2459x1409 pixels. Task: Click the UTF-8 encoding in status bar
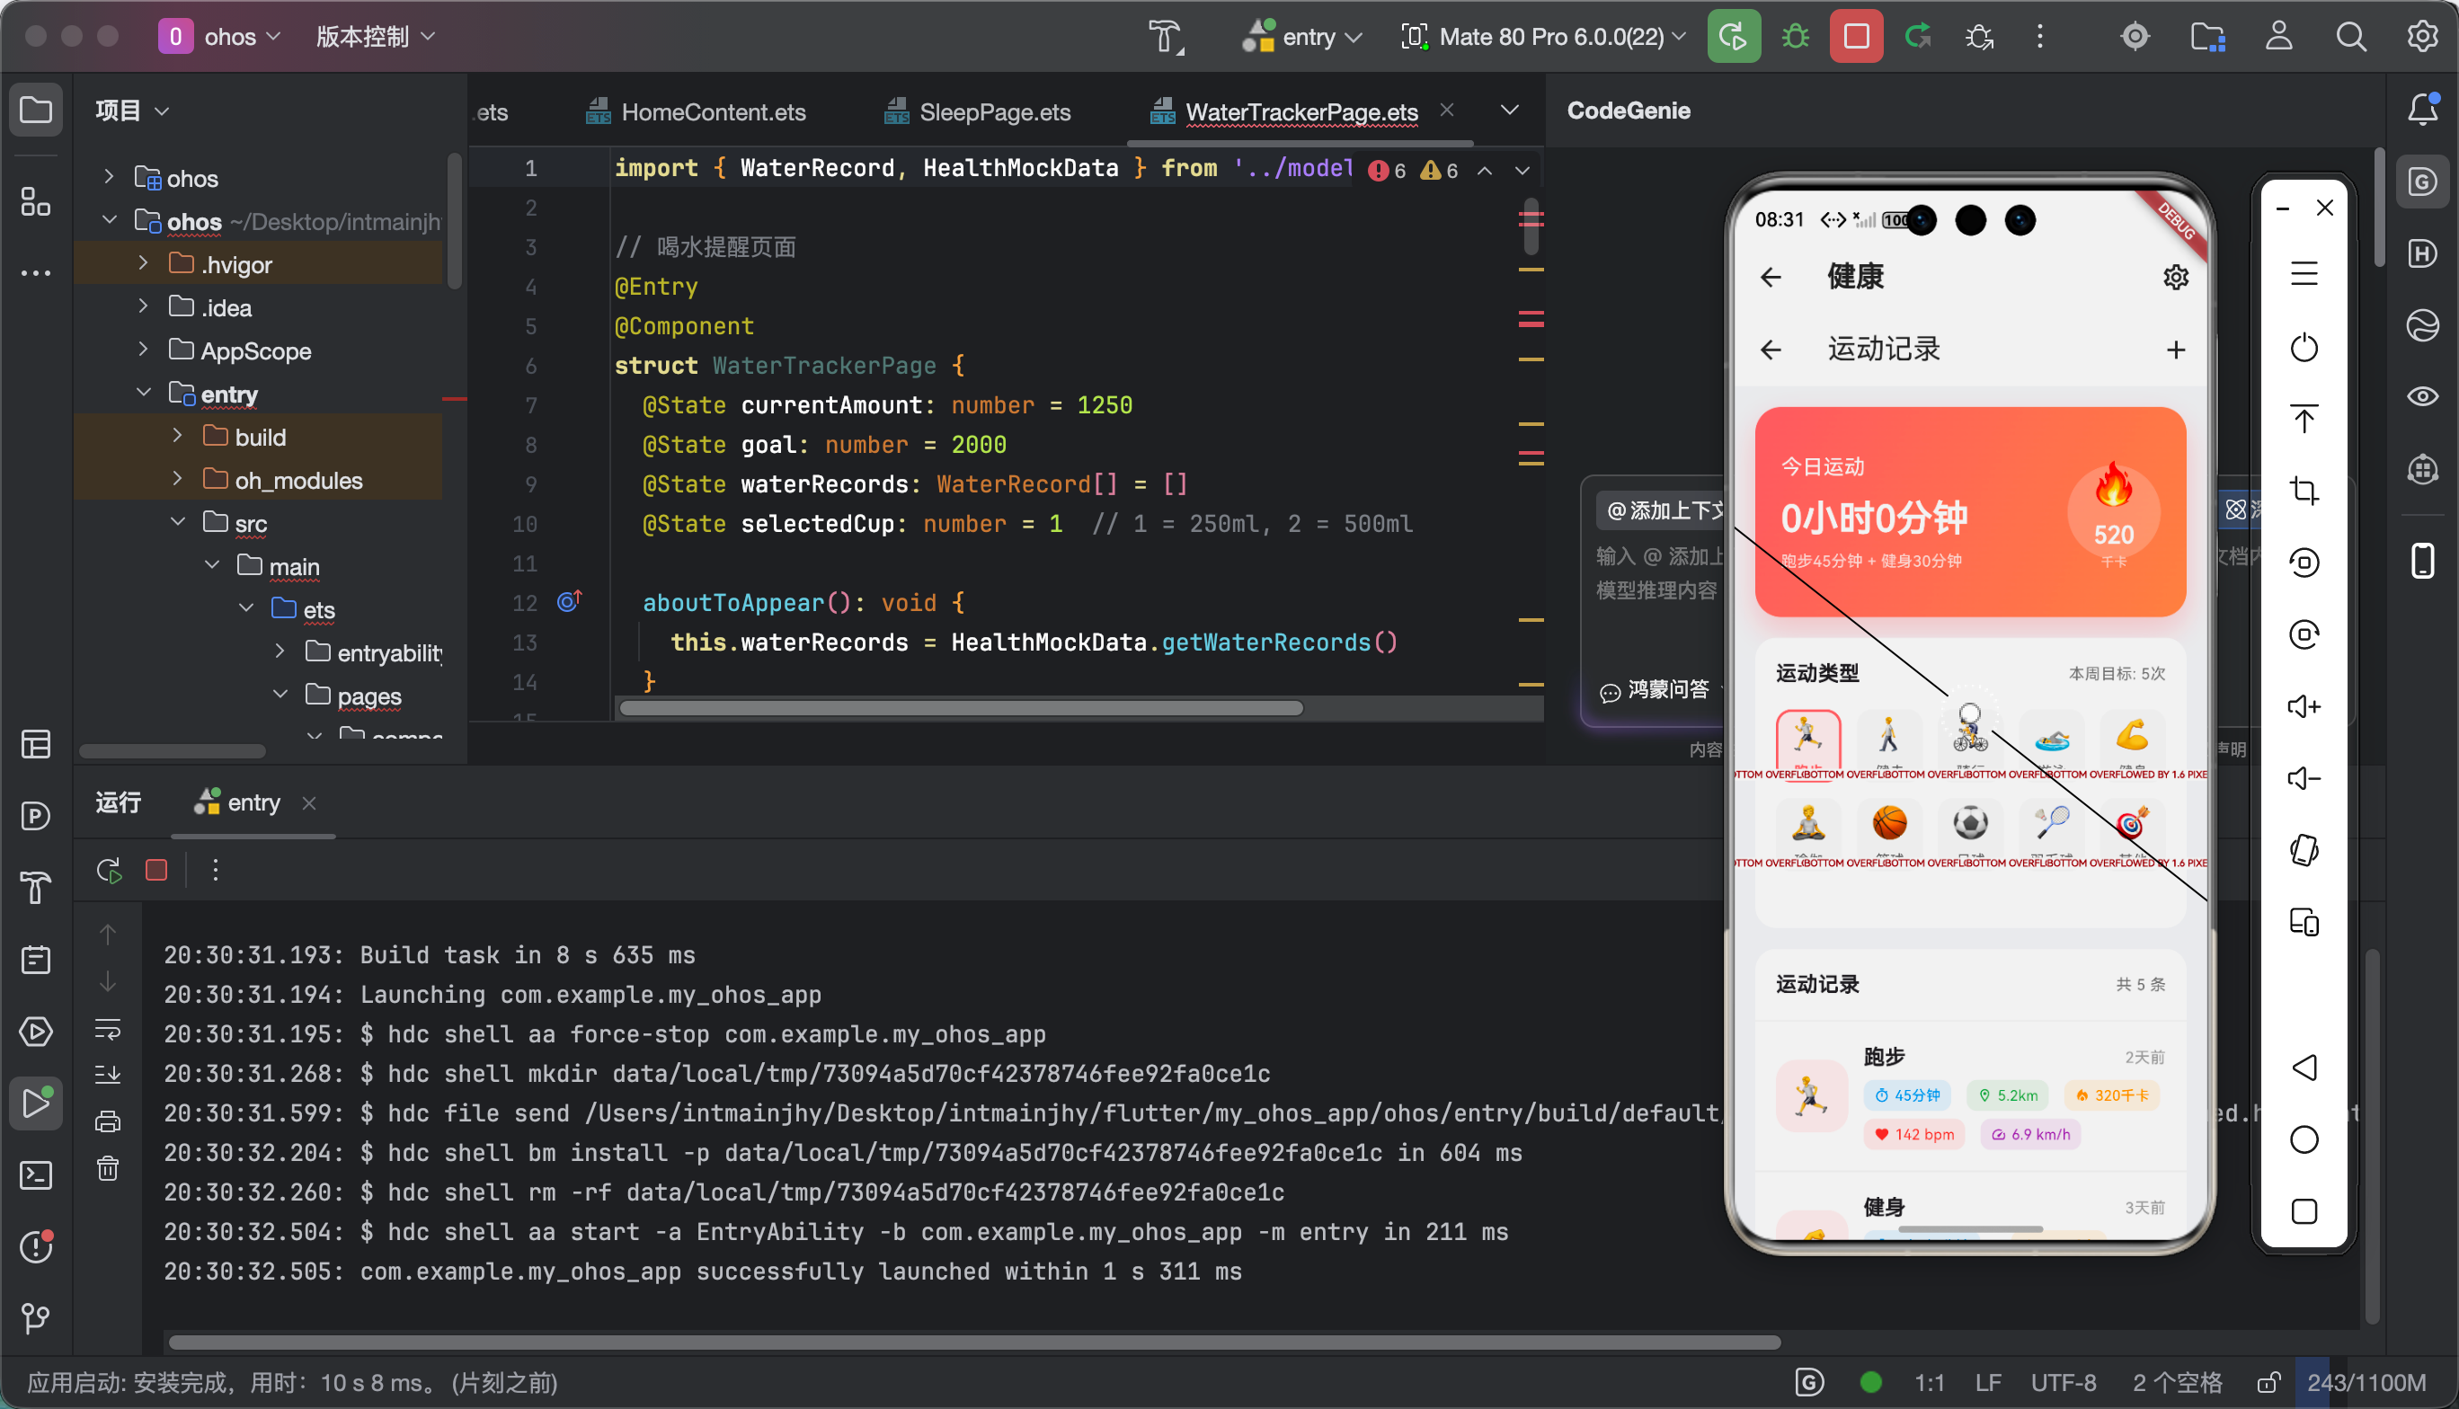coord(2063,1383)
